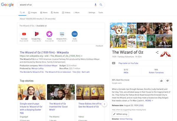Activate voice search microphone icon
The image size is (177, 121).
tap(96, 5)
